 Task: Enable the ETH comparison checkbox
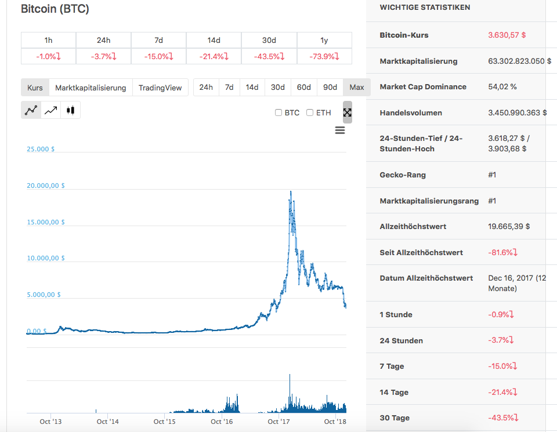[x=309, y=112]
